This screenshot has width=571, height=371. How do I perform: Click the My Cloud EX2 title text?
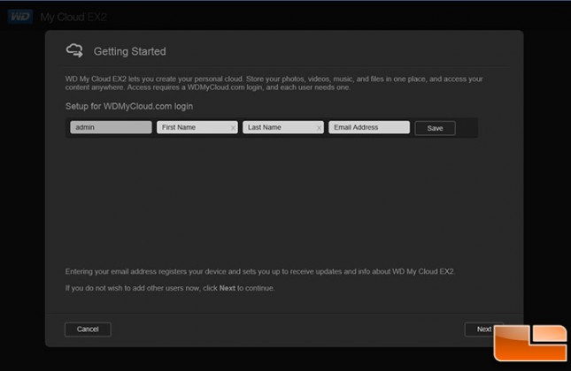[x=73, y=17]
